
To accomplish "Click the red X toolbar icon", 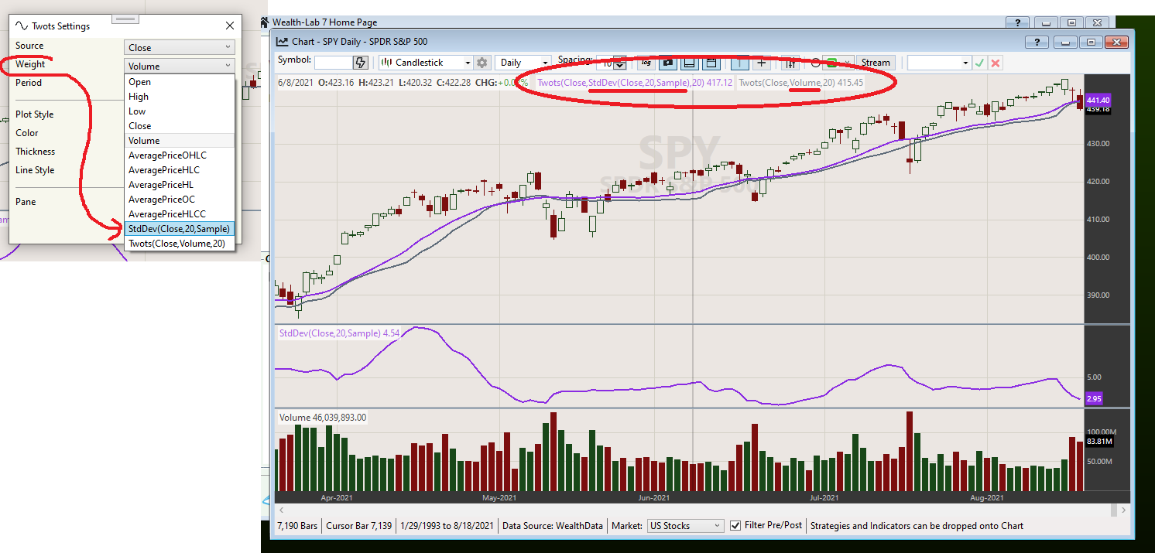I will tap(996, 63).
